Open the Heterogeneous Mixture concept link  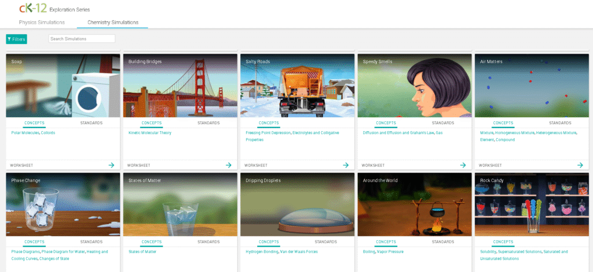pyautogui.click(x=557, y=133)
